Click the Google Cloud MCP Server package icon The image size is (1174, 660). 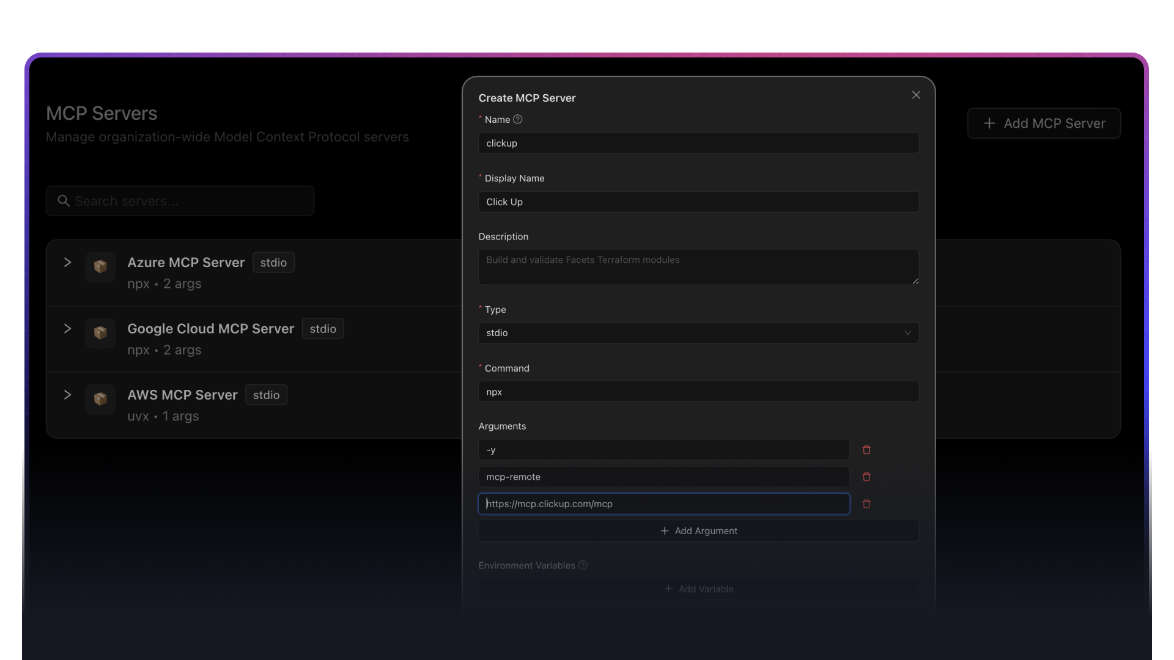[x=100, y=333]
